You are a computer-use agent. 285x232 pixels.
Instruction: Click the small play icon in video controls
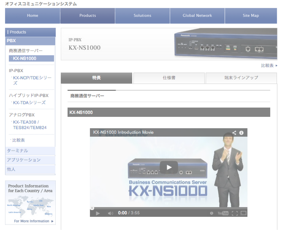98,213
